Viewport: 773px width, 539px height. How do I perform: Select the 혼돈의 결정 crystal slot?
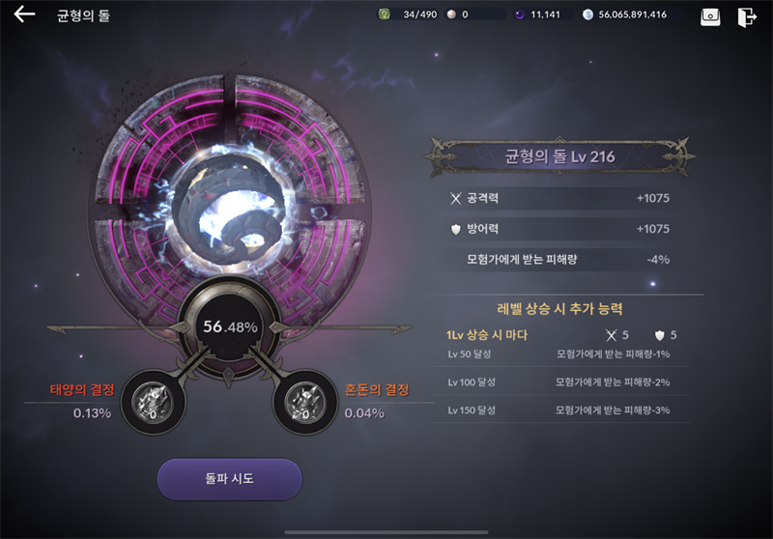pyautogui.click(x=305, y=402)
